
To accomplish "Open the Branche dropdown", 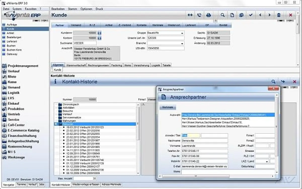I will (x=182, y=43).
